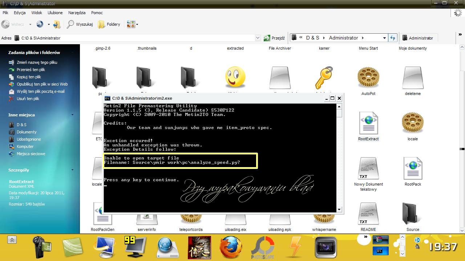
Task: Go to Dokumenty in Inne miejsca
Action: [x=27, y=132]
